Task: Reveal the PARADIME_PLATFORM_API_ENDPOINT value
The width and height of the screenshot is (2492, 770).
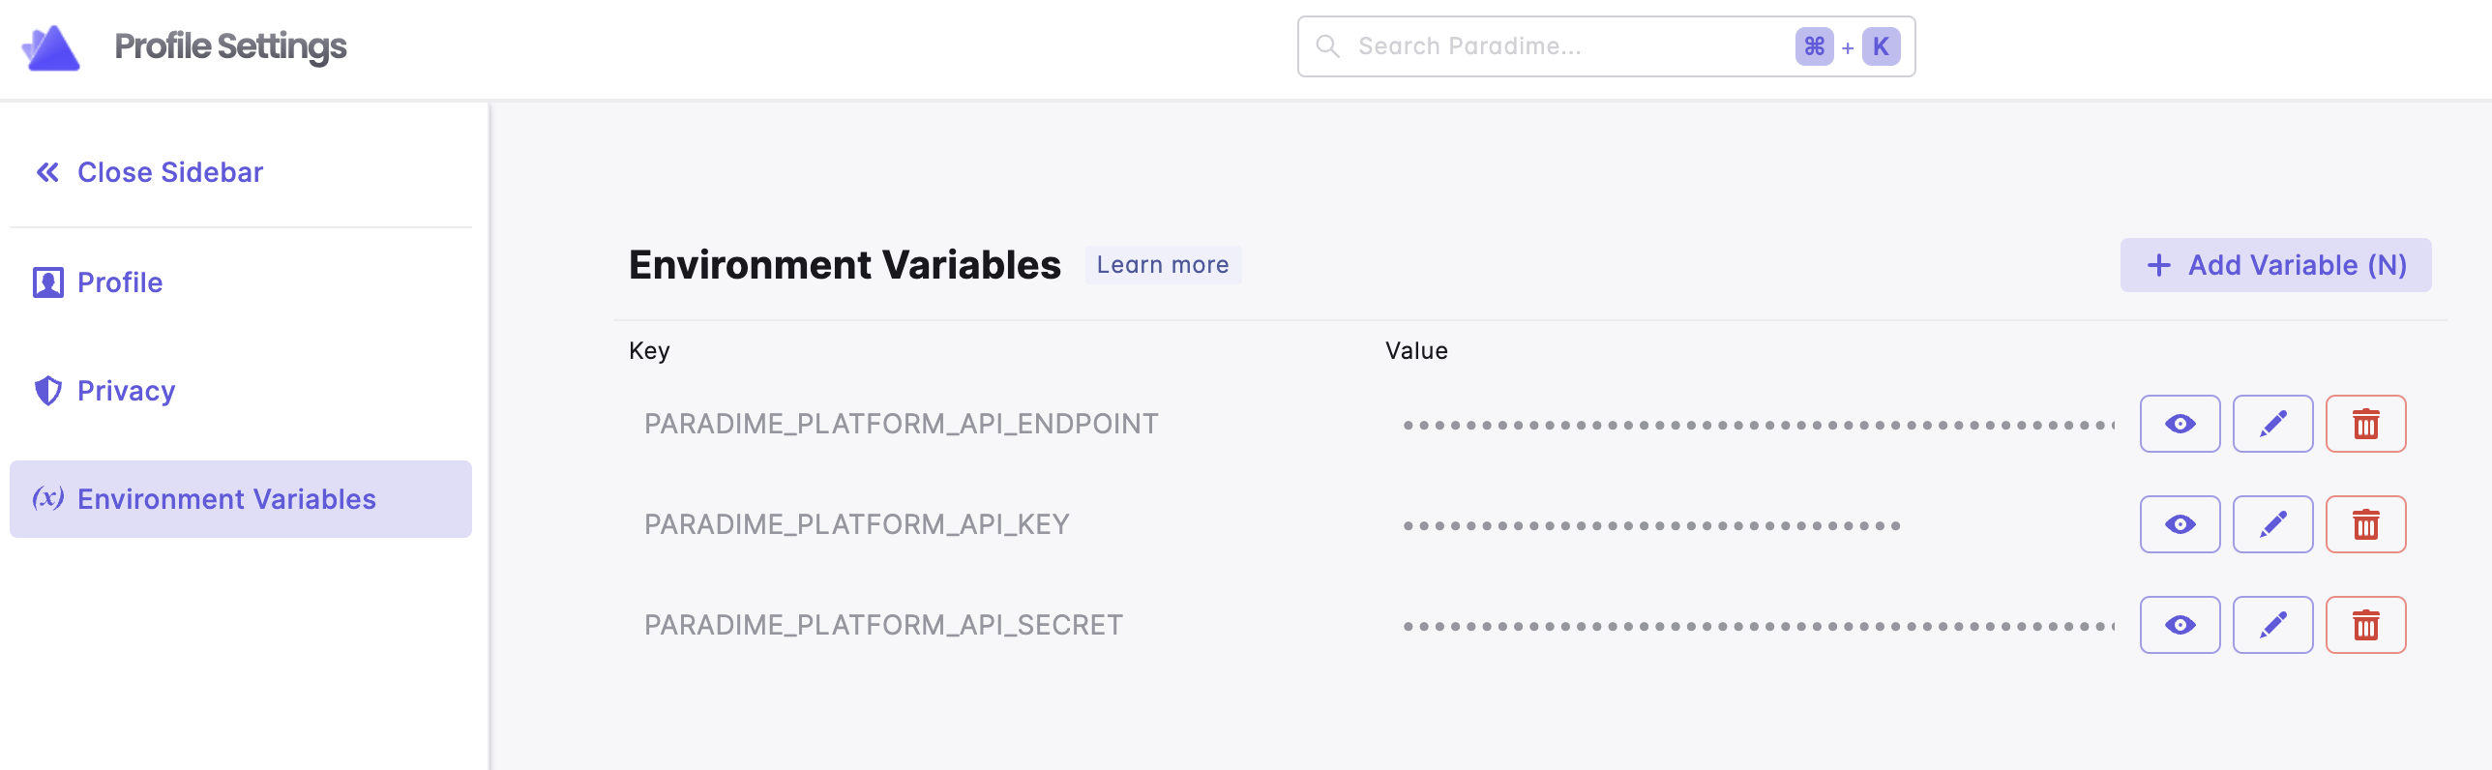Action: click(x=2180, y=424)
